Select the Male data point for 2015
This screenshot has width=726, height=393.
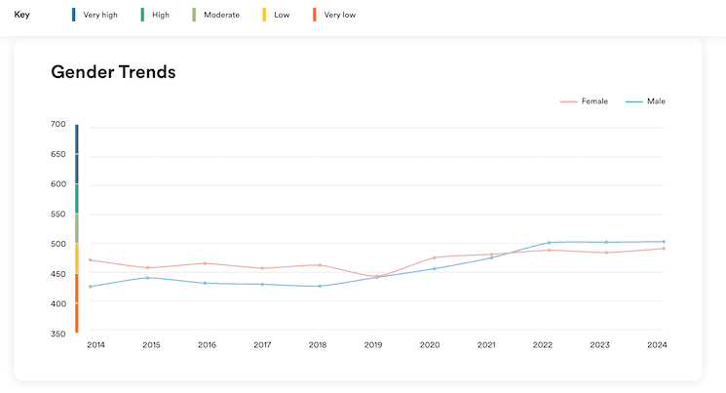click(x=147, y=278)
